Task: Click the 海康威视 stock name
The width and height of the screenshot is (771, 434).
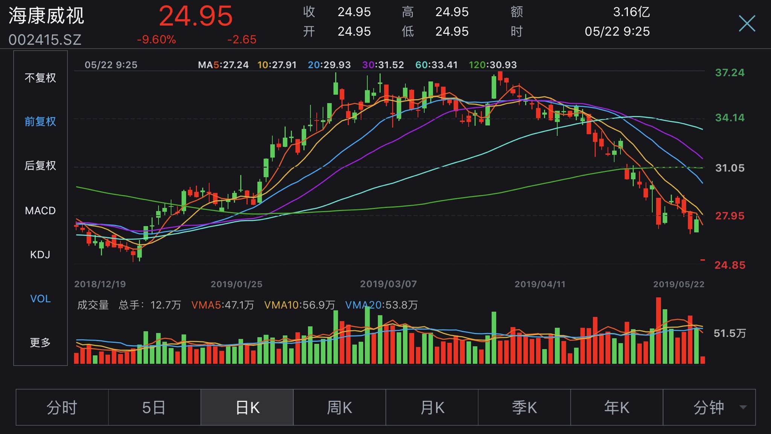Action: coord(46,16)
